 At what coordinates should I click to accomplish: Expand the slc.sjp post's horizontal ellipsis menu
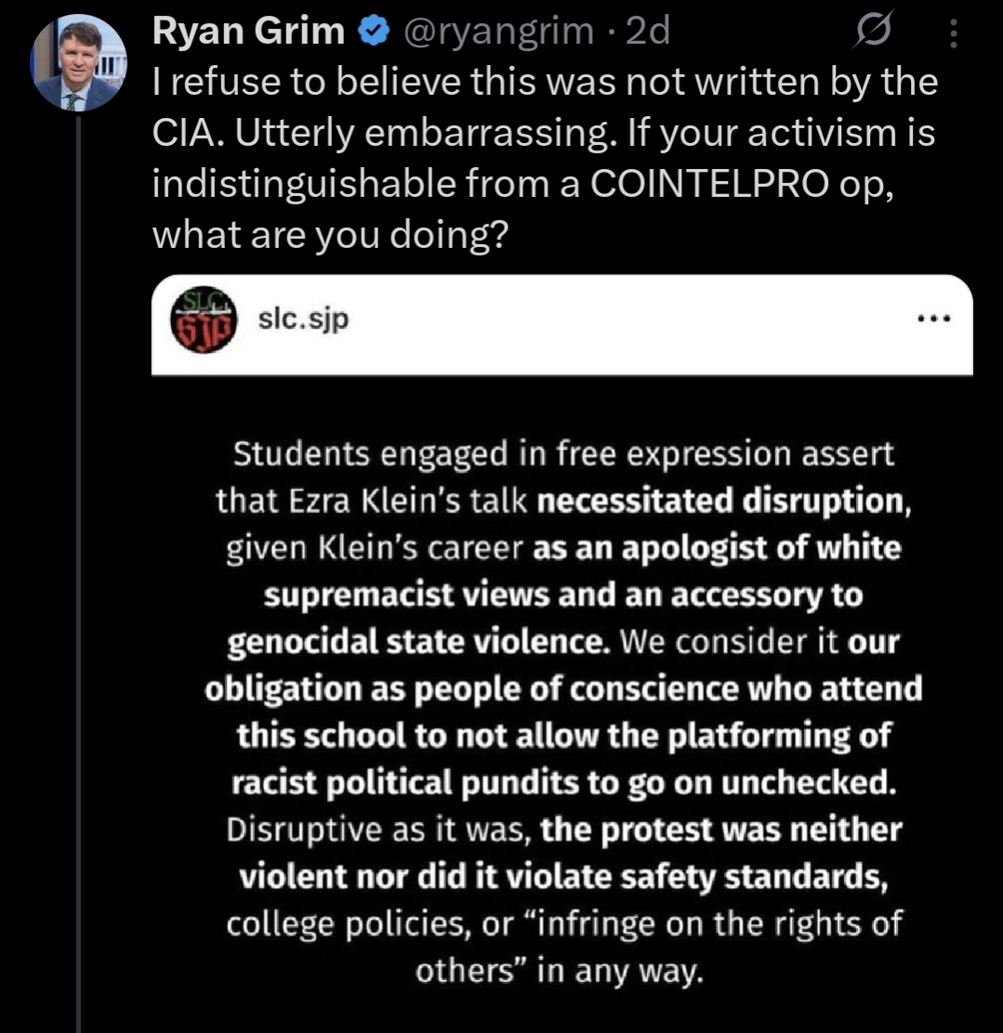(x=933, y=318)
